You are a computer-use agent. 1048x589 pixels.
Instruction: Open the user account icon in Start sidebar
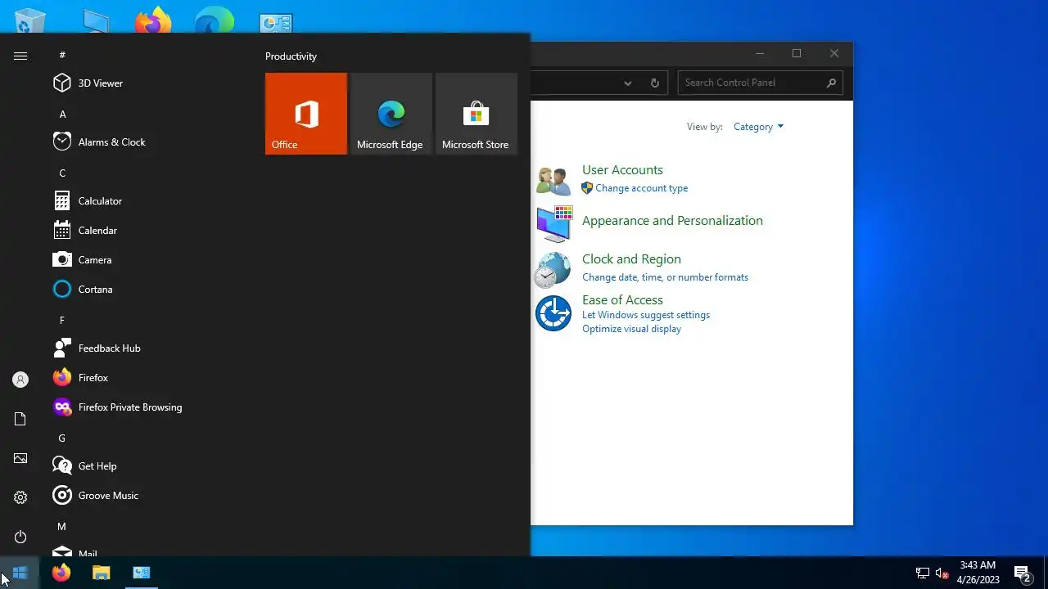click(x=20, y=380)
